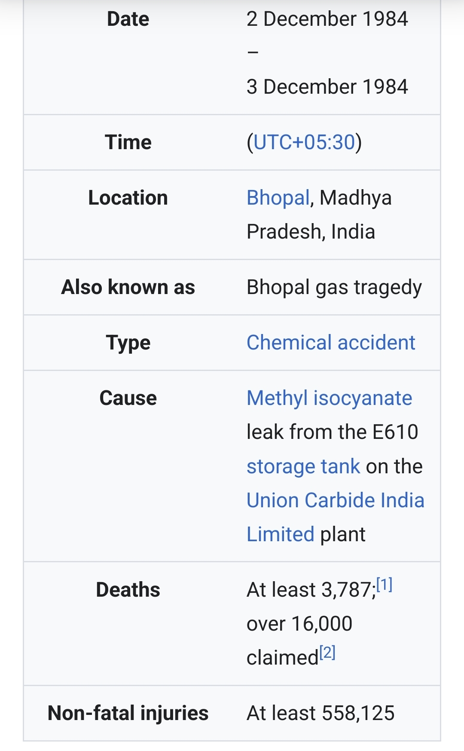464x751 pixels.
Task: Click the Date row label
Action: [128, 19]
